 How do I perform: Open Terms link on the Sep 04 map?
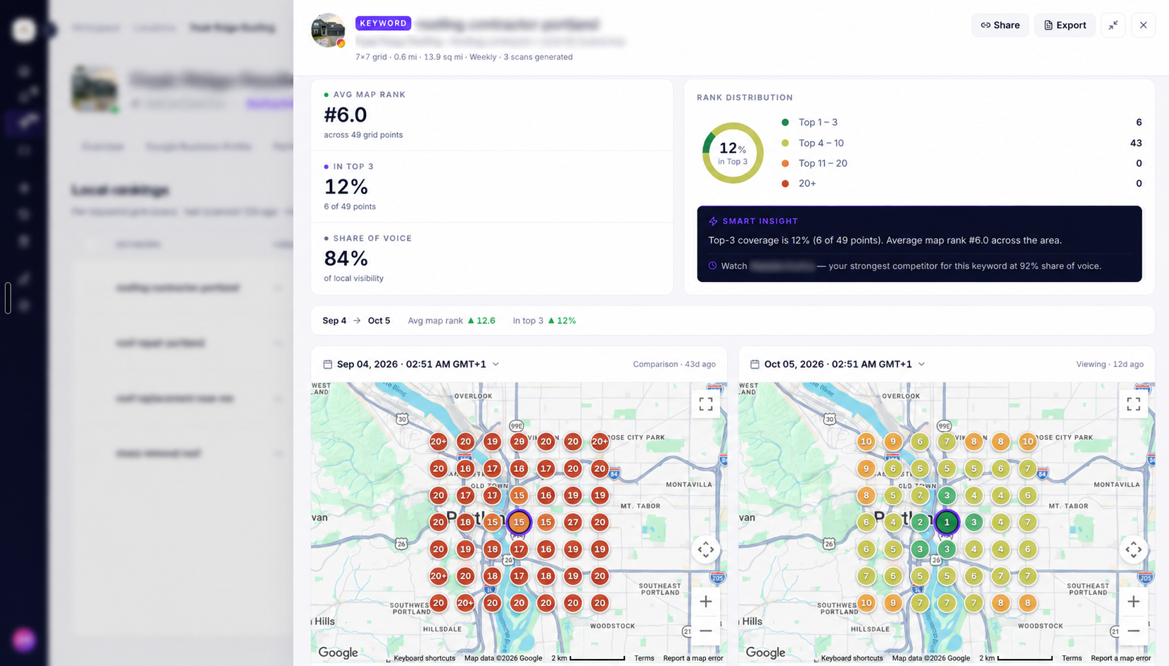644,658
